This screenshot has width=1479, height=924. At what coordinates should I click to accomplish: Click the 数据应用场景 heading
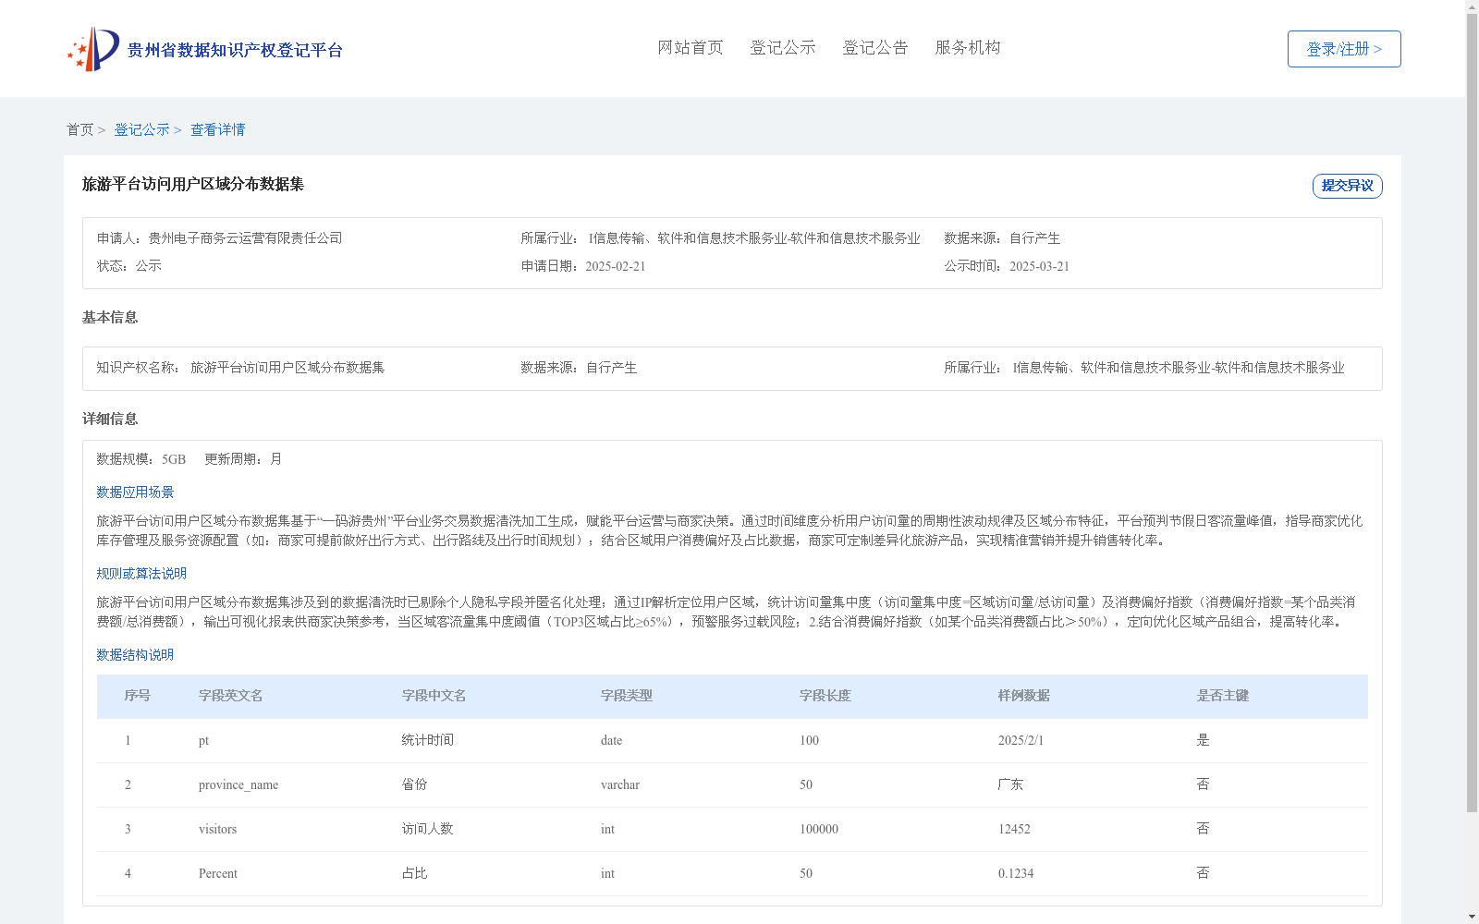[x=135, y=492]
